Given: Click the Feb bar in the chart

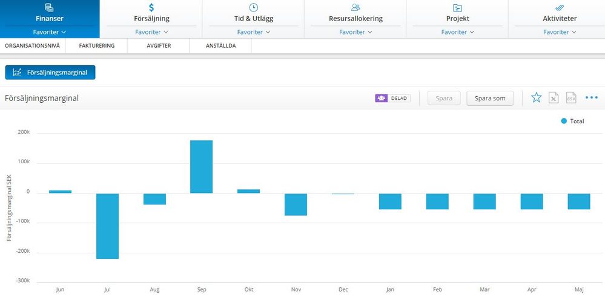Looking at the screenshot, I should click(x=437, y=201).
